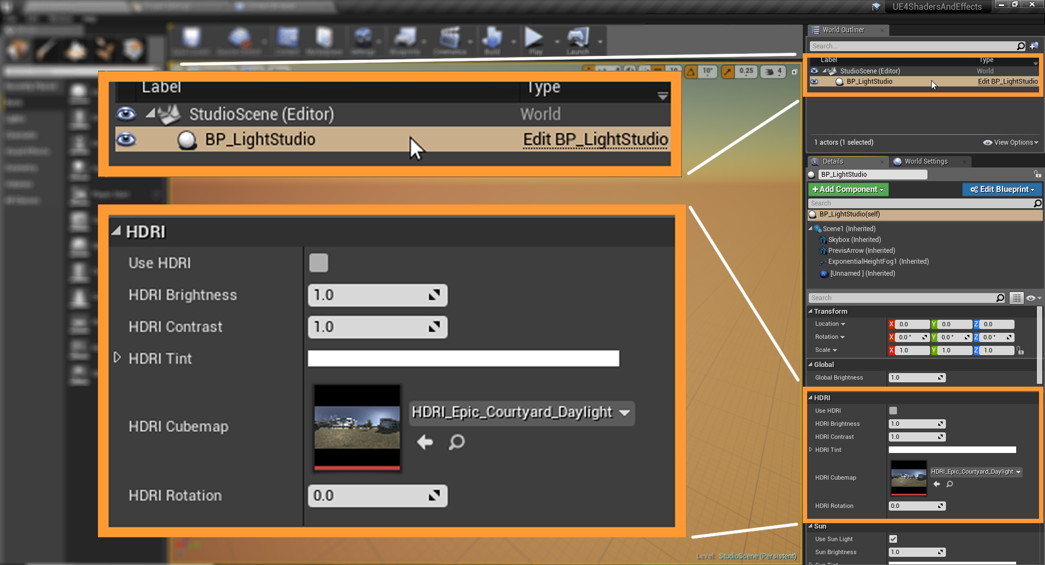
Task: Toggle the scale snap icon in the viewport
Action: pos(728,72)
